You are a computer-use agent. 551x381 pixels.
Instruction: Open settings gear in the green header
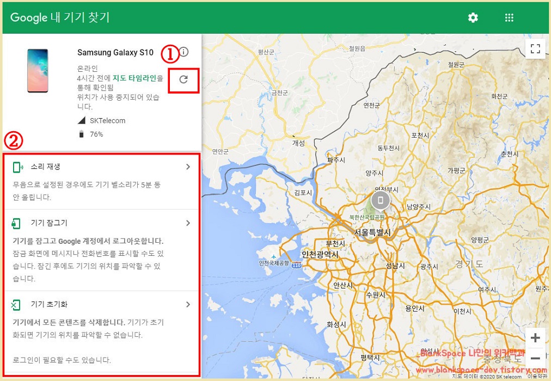pos(473,17)
